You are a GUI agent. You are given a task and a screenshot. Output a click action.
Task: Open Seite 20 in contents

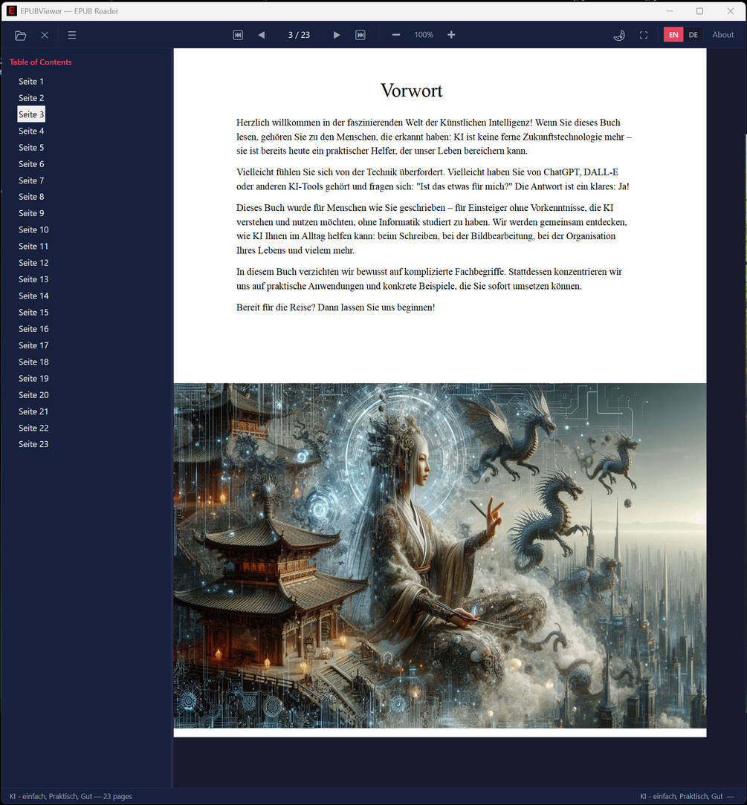click(x=33, y=395)
